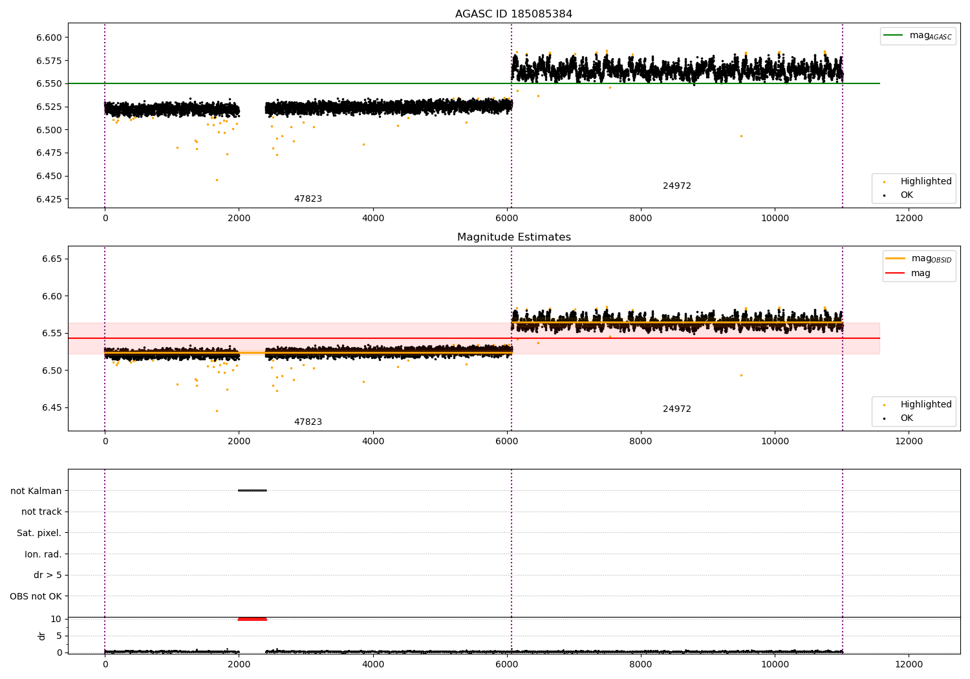This screenshot has height=679, width=970.
Task: Click OK legend entry in the Magnitude Estimates plot
Action: (x=907, y=418)
